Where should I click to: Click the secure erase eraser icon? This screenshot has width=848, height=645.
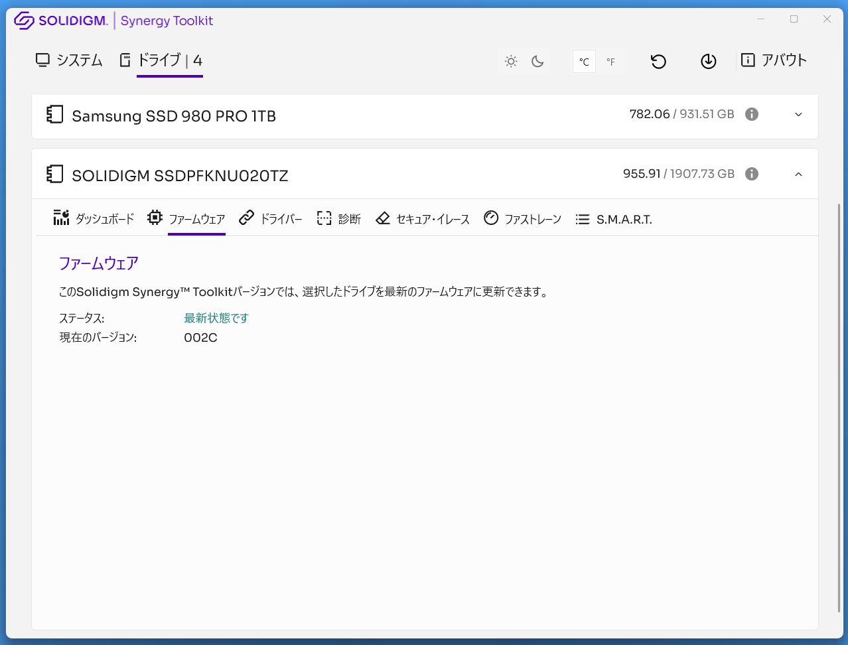tap(383, 218)
